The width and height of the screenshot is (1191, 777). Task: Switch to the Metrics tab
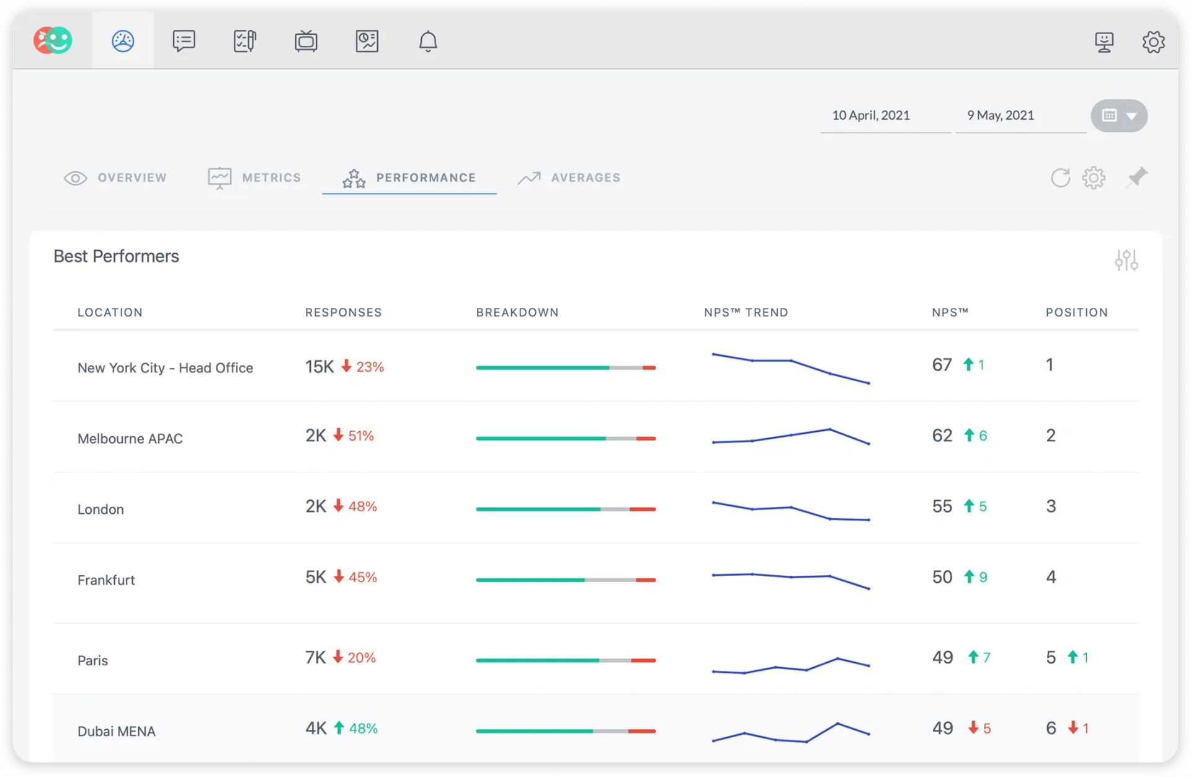coord(254,178)
